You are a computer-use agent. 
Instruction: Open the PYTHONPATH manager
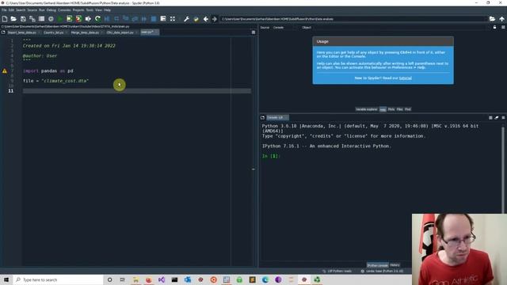point(196,19)
